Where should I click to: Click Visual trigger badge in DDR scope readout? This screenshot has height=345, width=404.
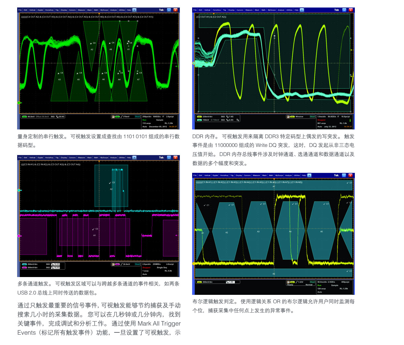pyautogui.click(x=312, y=117)
